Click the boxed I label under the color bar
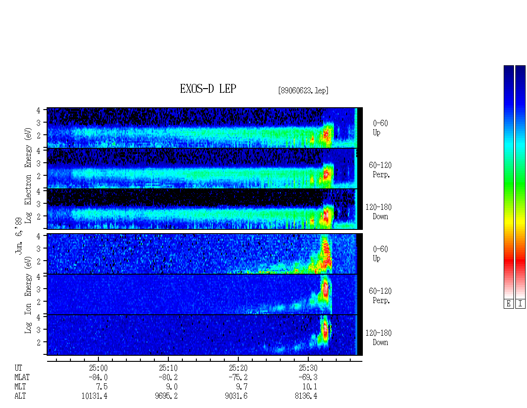The height and width of the screenshot is (408, 527). (x=520, y=304)
